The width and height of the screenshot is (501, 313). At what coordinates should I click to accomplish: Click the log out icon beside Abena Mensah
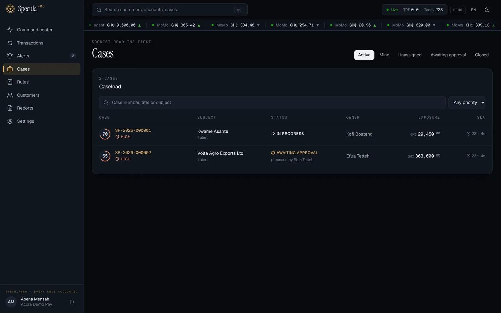pyautogui.click(x=72, y=302)
